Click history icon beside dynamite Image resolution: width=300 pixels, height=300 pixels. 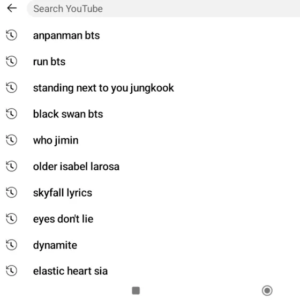11,245
